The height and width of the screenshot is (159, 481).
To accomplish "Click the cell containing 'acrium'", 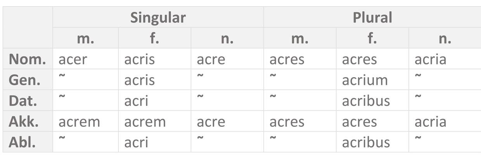I will [x=365, y=80].
